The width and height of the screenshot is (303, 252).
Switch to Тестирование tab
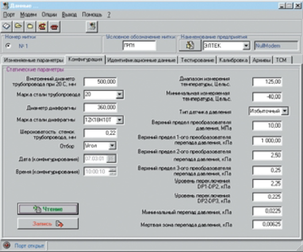pos(197,60)
